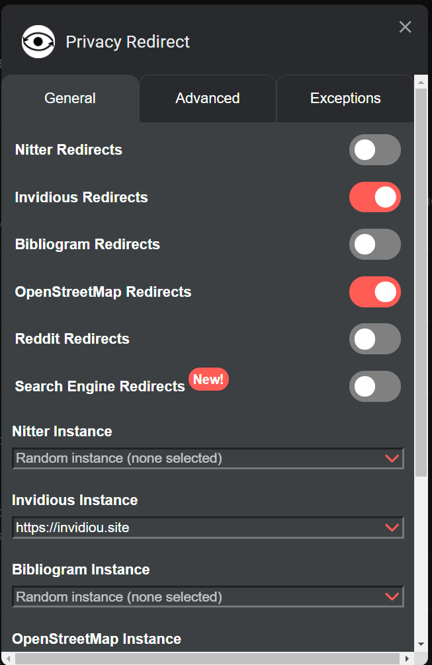Disable the Invidious Redirects toggle
Image resolution: width=432 pixels, height=665 pixels.
tap(374, 197)
